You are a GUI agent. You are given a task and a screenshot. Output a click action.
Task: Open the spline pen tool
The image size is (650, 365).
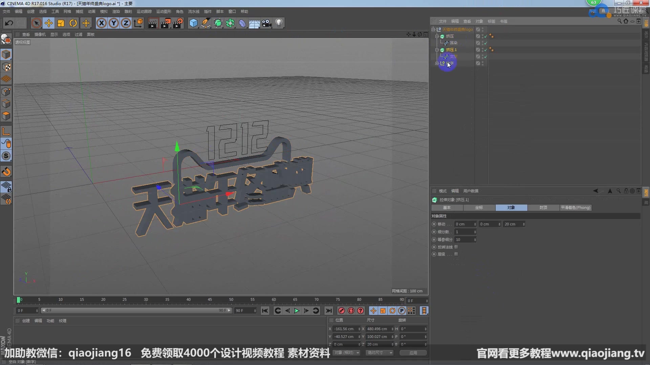pos(206,23)
